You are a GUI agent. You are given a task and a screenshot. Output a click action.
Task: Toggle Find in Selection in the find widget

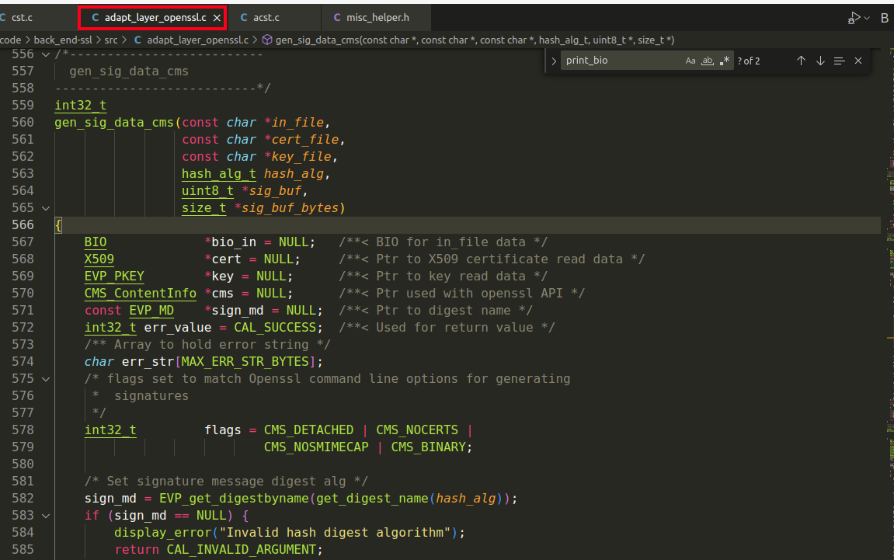(x=840, y=61)
